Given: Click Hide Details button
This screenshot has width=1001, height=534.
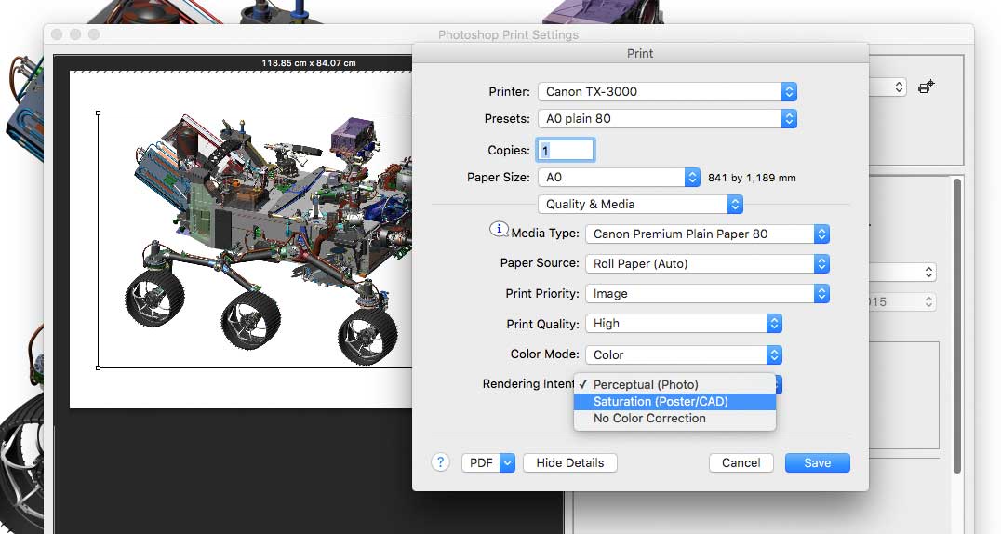Looking at the screenshot, I should [570, 463].
